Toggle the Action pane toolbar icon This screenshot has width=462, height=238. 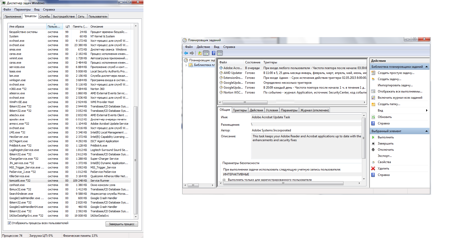point(220,53)
